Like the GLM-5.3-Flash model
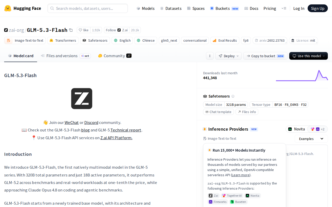The width and height of the screenshot is (332, 207). click(84, 30)
